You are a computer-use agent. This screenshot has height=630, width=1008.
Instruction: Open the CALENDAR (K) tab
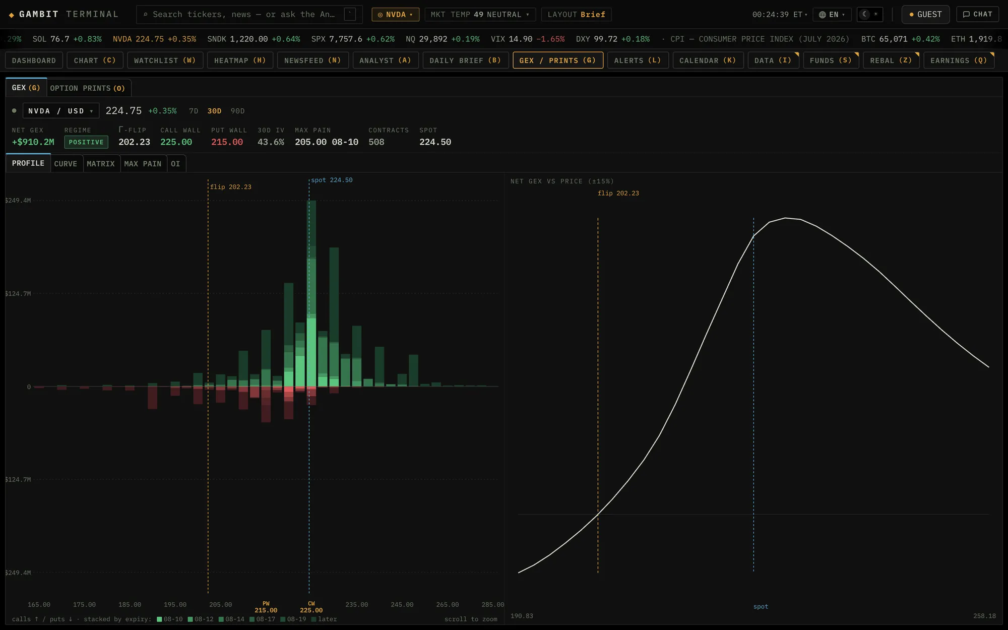pos(708,60)
